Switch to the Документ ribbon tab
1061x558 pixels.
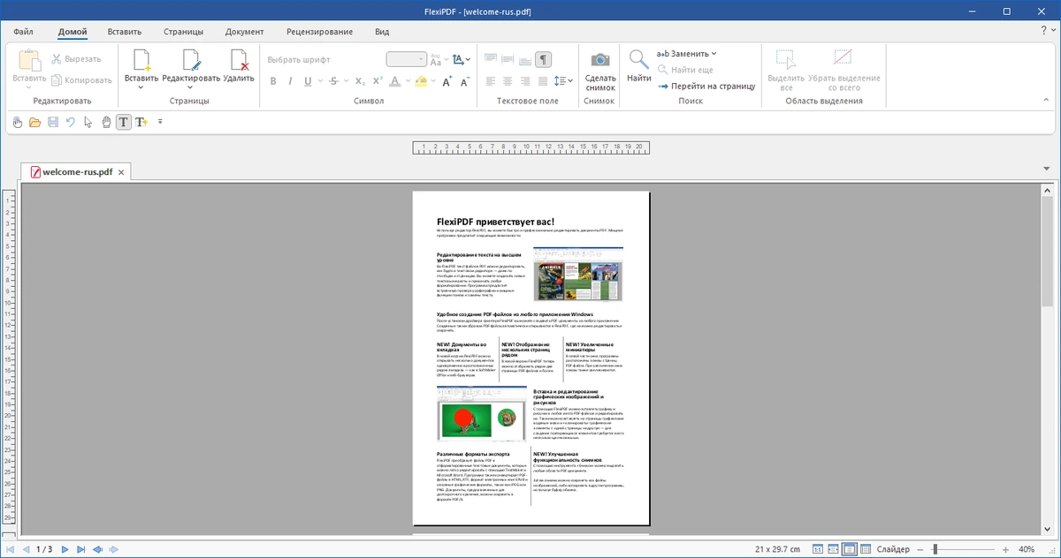pos(245,32)
